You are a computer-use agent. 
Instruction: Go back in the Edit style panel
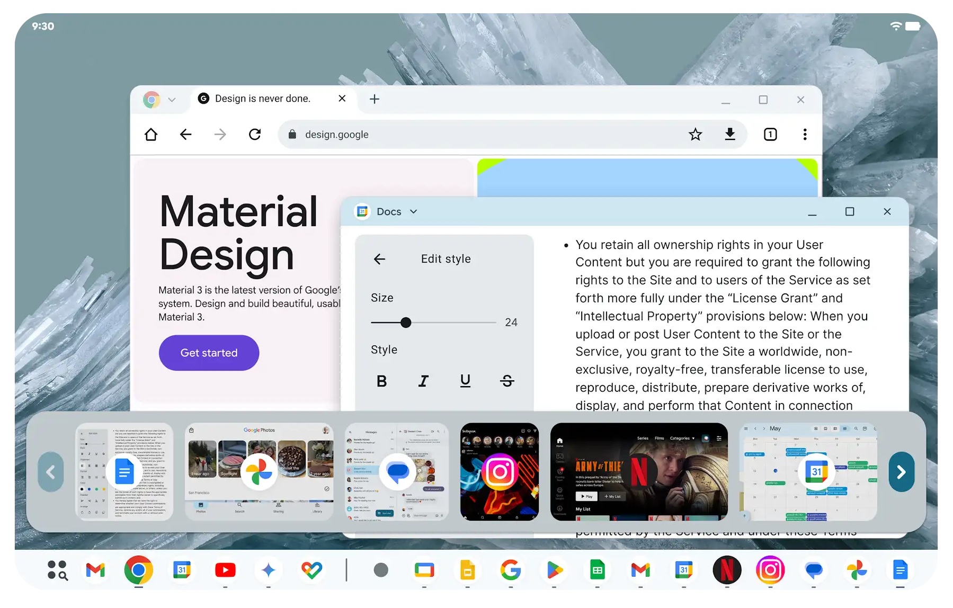click(x=379, y=259)
